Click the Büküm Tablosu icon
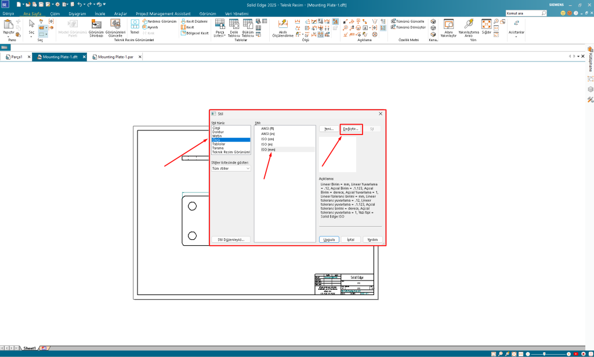The width and height of the screenshot is (594, 357). (248, 24)
